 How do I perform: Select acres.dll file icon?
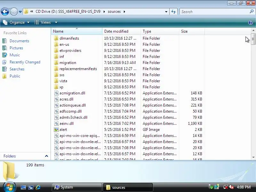click(56, 99)
